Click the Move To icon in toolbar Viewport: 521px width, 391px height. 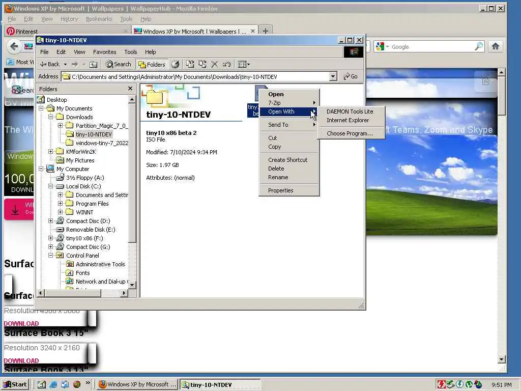pyautogui.click(x=190, y=64)
